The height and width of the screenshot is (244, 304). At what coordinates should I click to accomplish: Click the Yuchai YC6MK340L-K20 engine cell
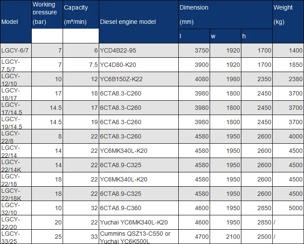coord(134,222)
